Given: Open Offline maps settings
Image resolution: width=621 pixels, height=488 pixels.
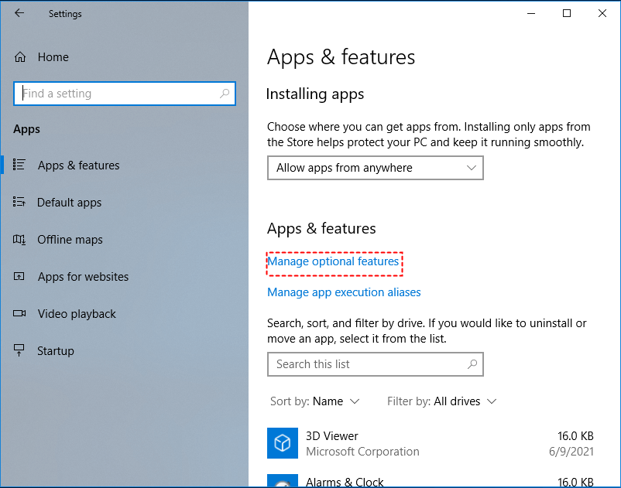Looking at the screenshot, I should click(70, 240).
